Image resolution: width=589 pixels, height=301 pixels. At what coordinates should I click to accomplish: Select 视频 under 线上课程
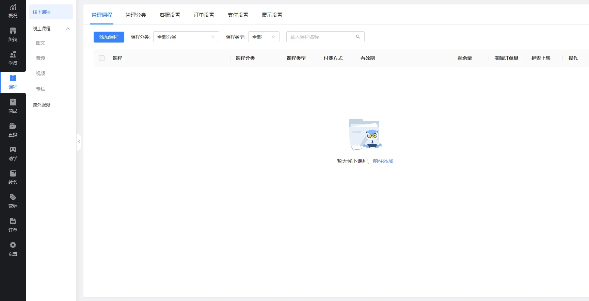41,73
